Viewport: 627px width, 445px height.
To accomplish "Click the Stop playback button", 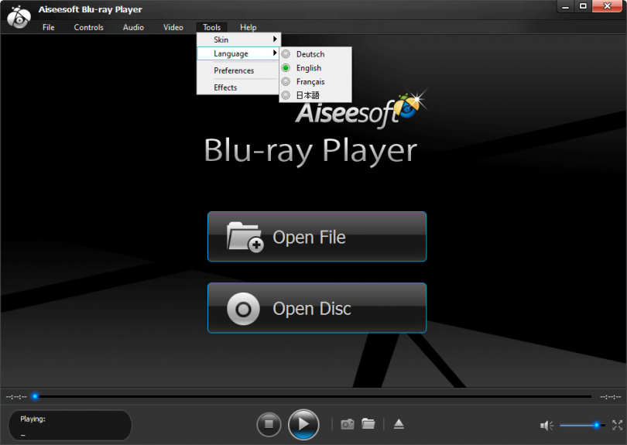I will pyautogui.click(x=269, y=424).
